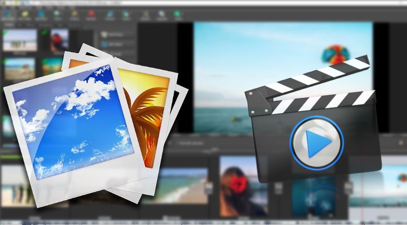Screen dimensions: 407x225
Task: Click the transition icon after the red flower clip
Action: click(278, 188)
